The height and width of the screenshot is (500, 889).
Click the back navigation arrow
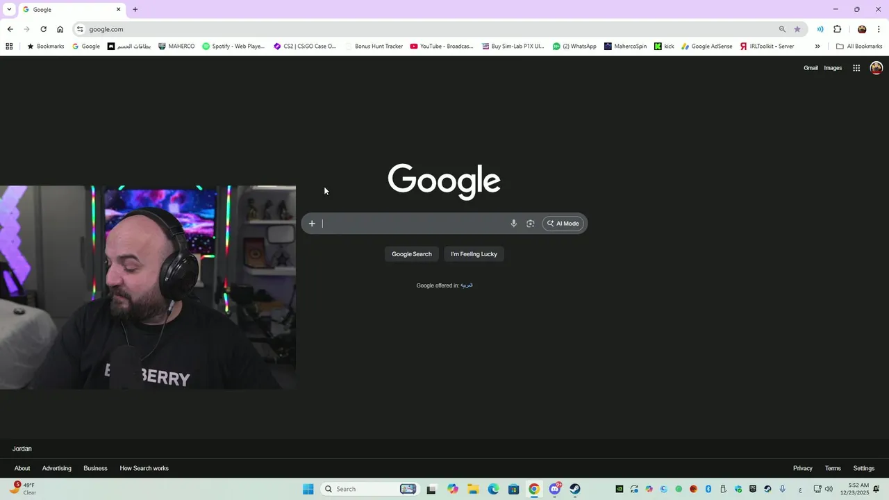point(10,29)
